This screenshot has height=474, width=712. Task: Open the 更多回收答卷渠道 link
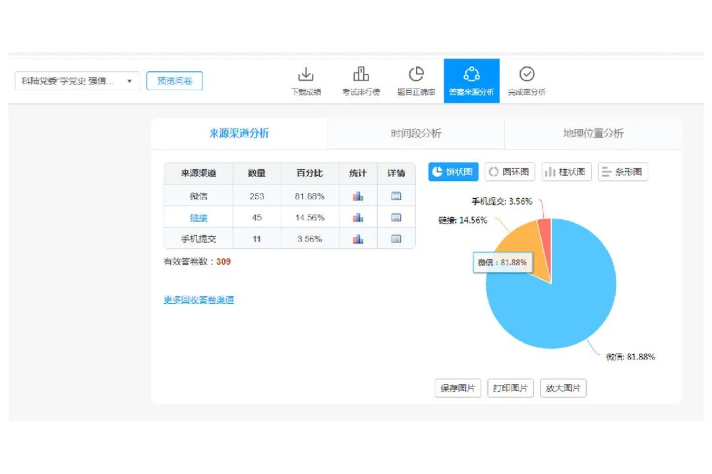198,300
